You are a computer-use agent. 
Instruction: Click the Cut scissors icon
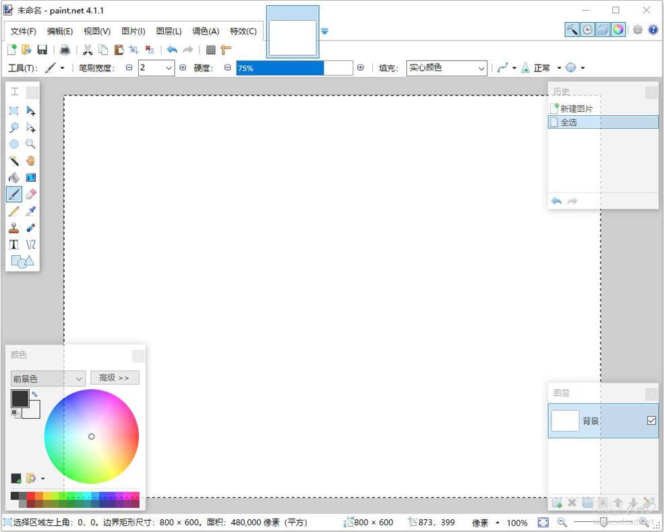88,49
